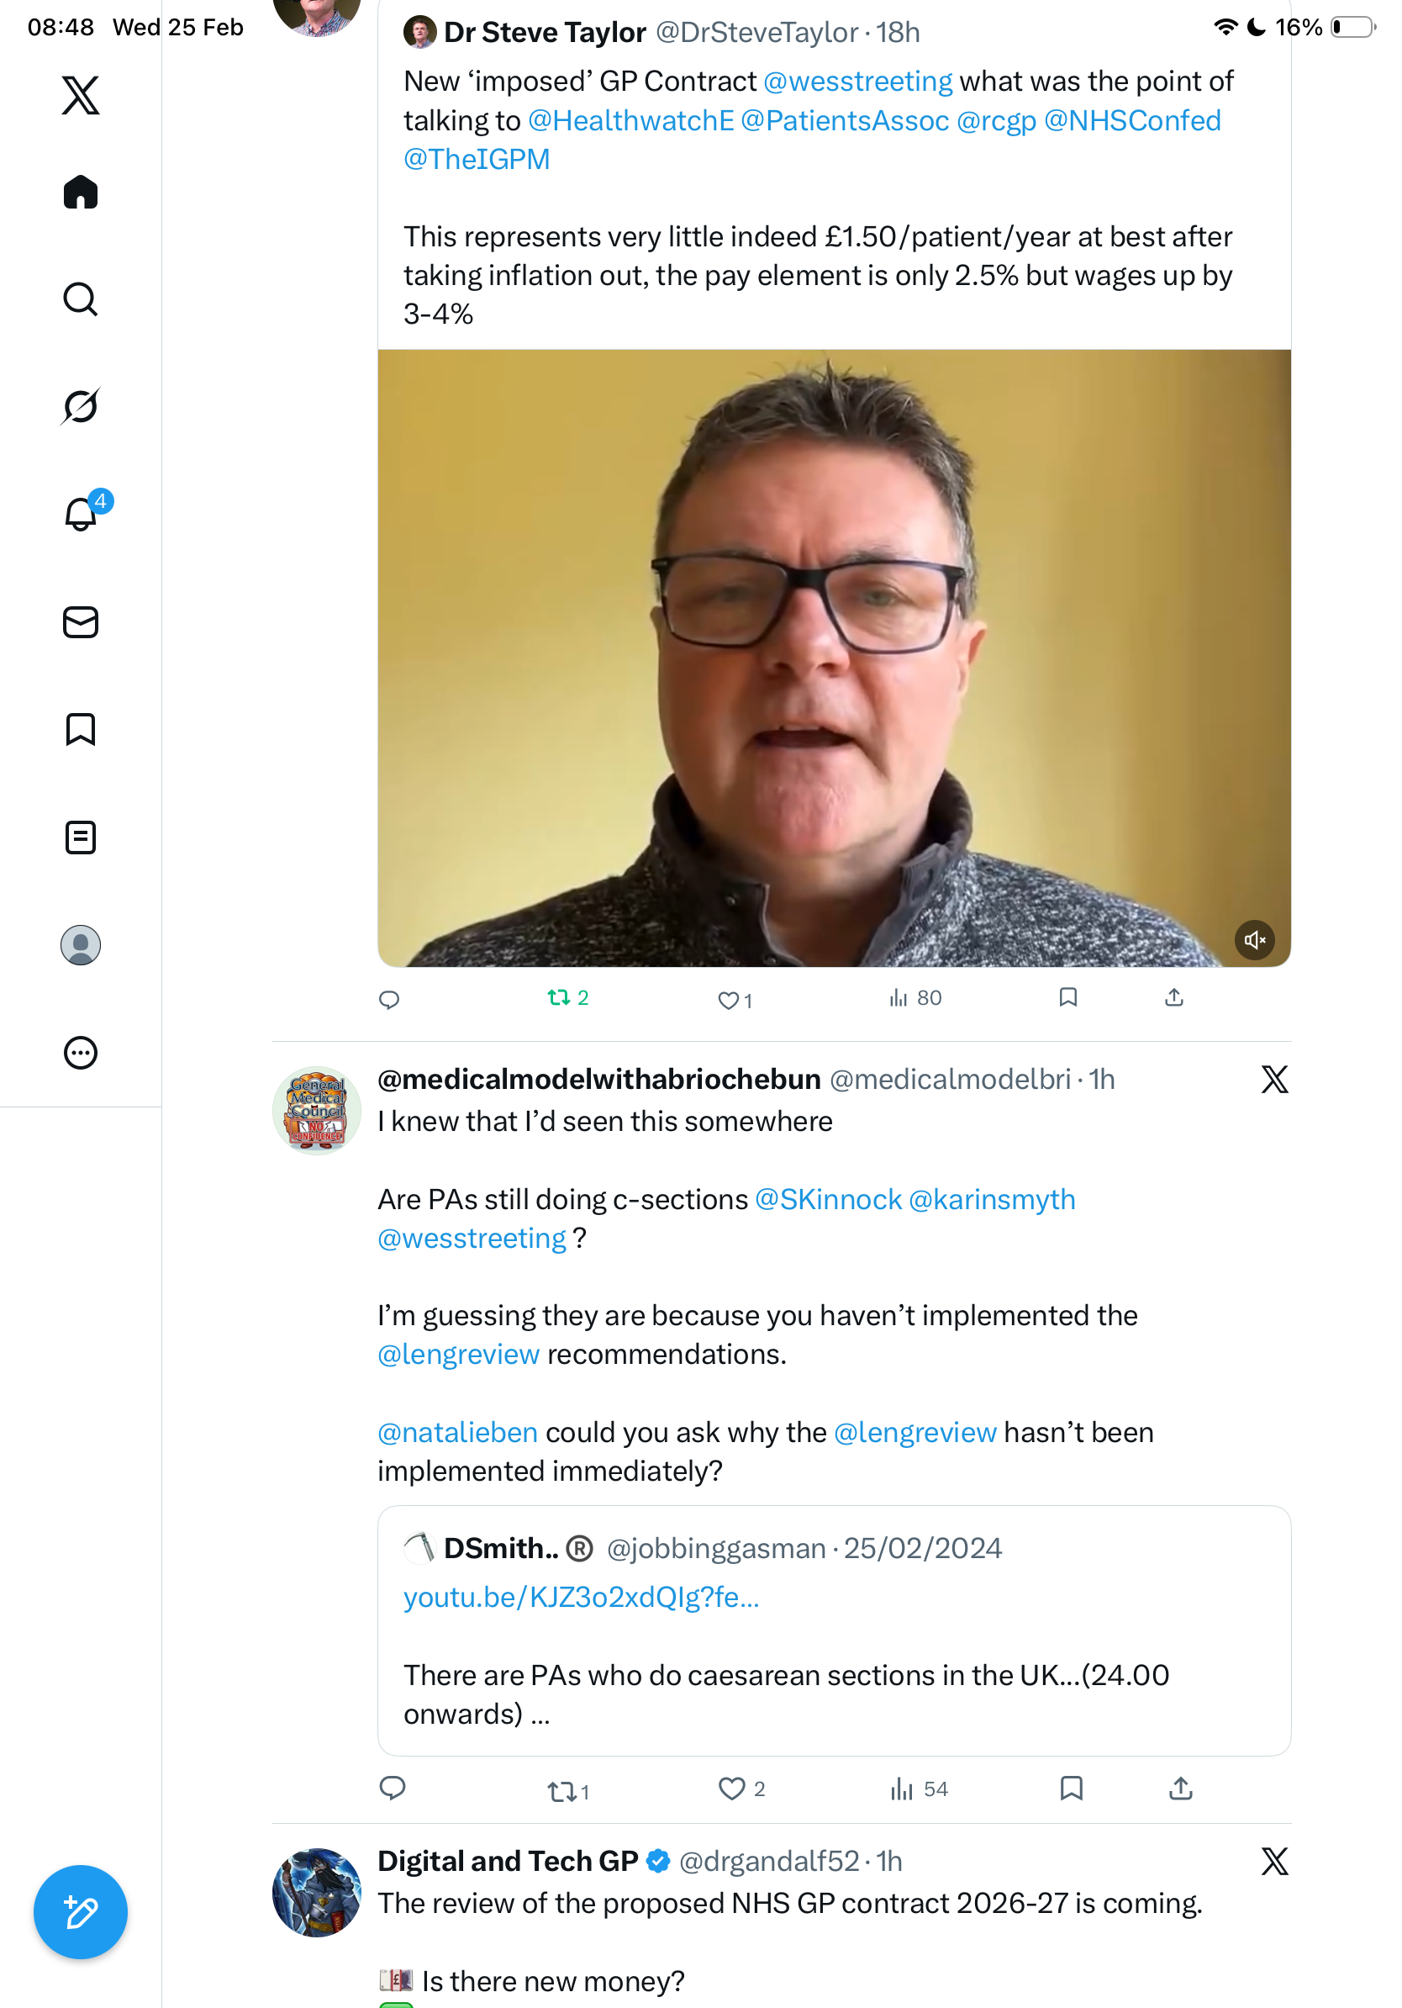Tap the compose new post button

pyautogui.click(x=81, y=1912)
